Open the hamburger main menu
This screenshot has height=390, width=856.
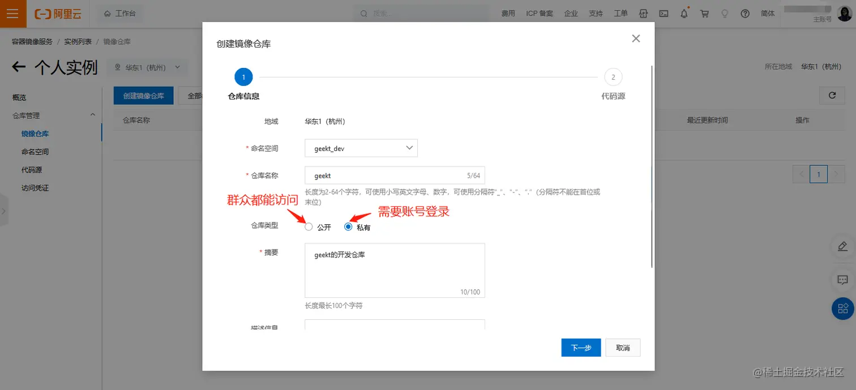[13, 14]
